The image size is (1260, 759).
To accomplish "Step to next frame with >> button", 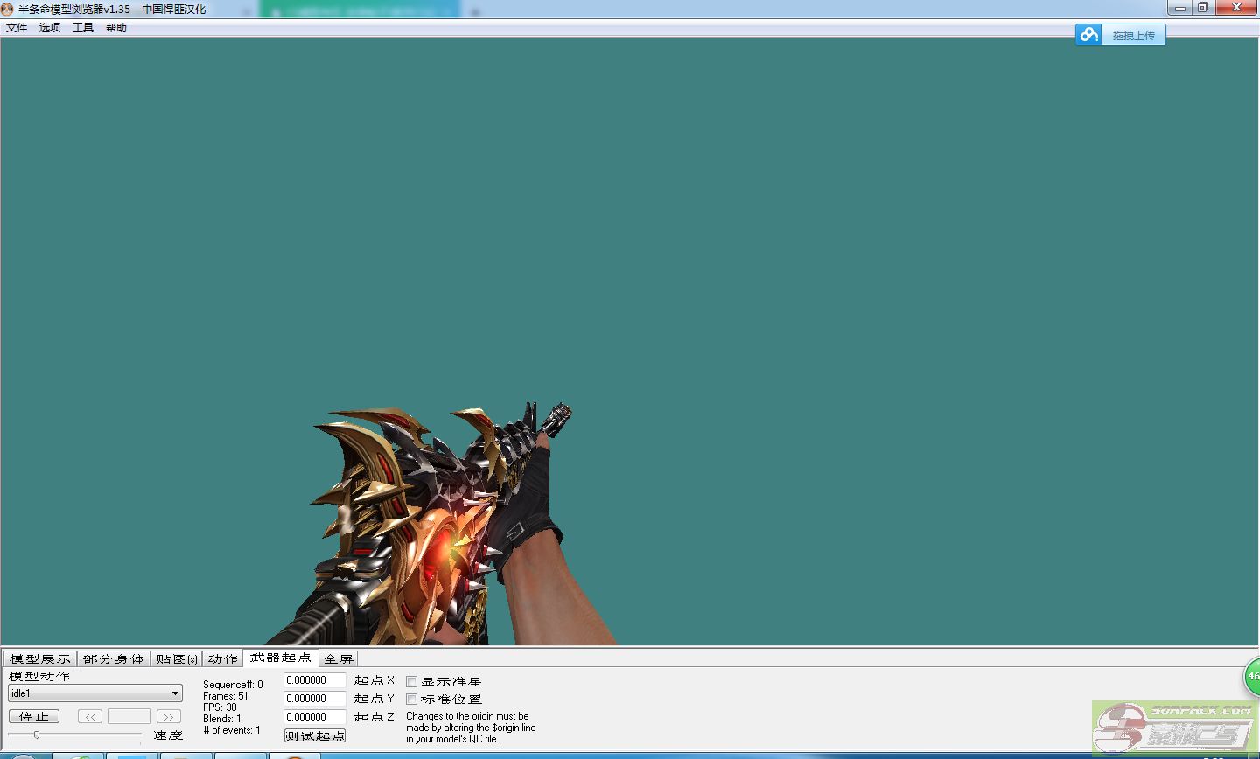I will [168, 716].
